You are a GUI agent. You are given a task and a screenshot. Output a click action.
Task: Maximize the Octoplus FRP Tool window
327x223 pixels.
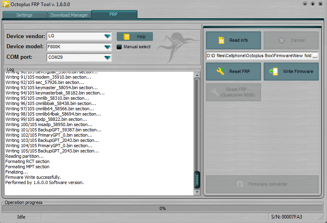[x=313, y=4]
